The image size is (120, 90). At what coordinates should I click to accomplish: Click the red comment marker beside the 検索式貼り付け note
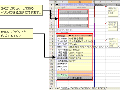click(105, 23)
